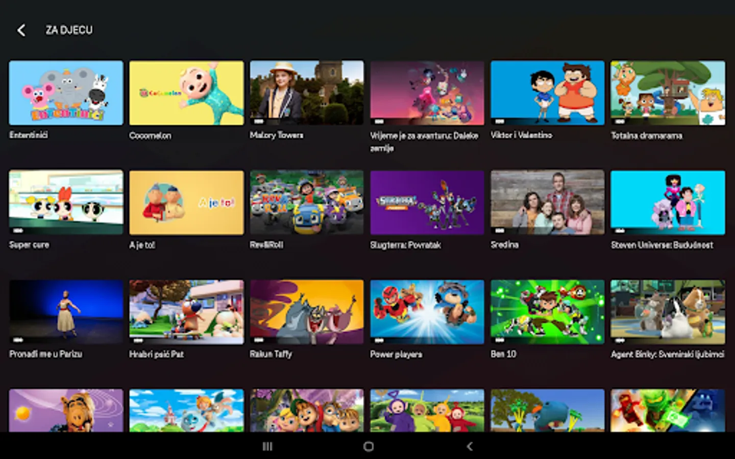
Task: Open the A je to! thumbnail
Action: (186, 202)
